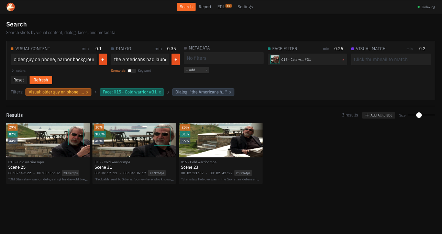The height and width of the screenshot is (234, 442).
Task: Click Add All to EDL
Action: 378,115
